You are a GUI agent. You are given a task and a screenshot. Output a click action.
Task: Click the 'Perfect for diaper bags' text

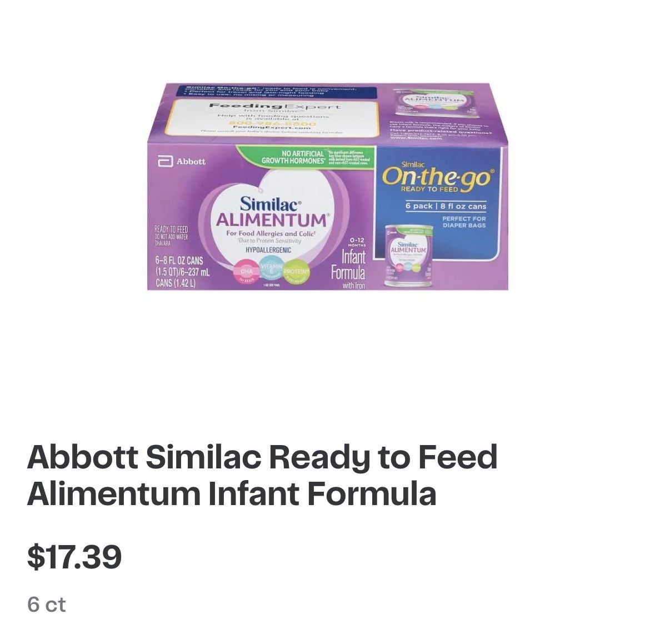(x=464, y=222)
